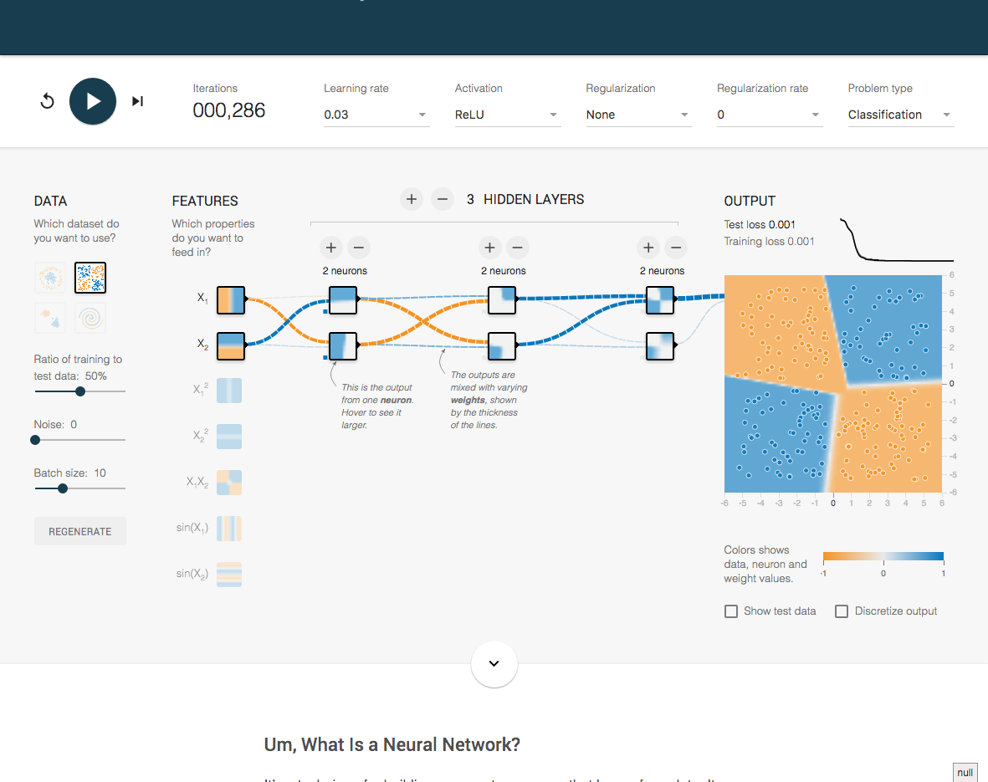Choose the spiral dataset thumbnail

(x=90, y=318)
